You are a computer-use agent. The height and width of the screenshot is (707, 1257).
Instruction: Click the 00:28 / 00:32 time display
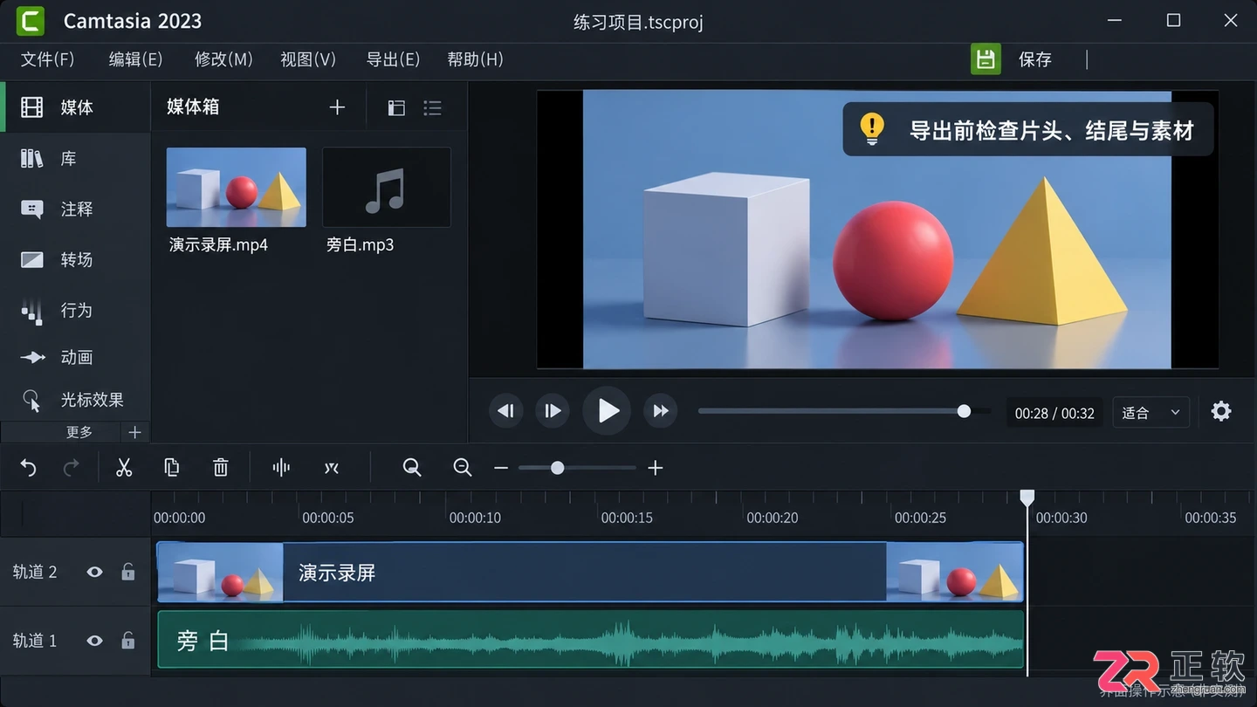[1054, 413]
